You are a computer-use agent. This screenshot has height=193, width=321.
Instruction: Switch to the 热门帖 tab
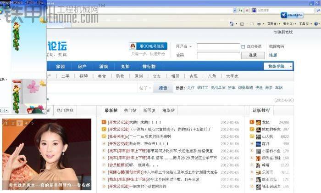[x=130, y=110]
